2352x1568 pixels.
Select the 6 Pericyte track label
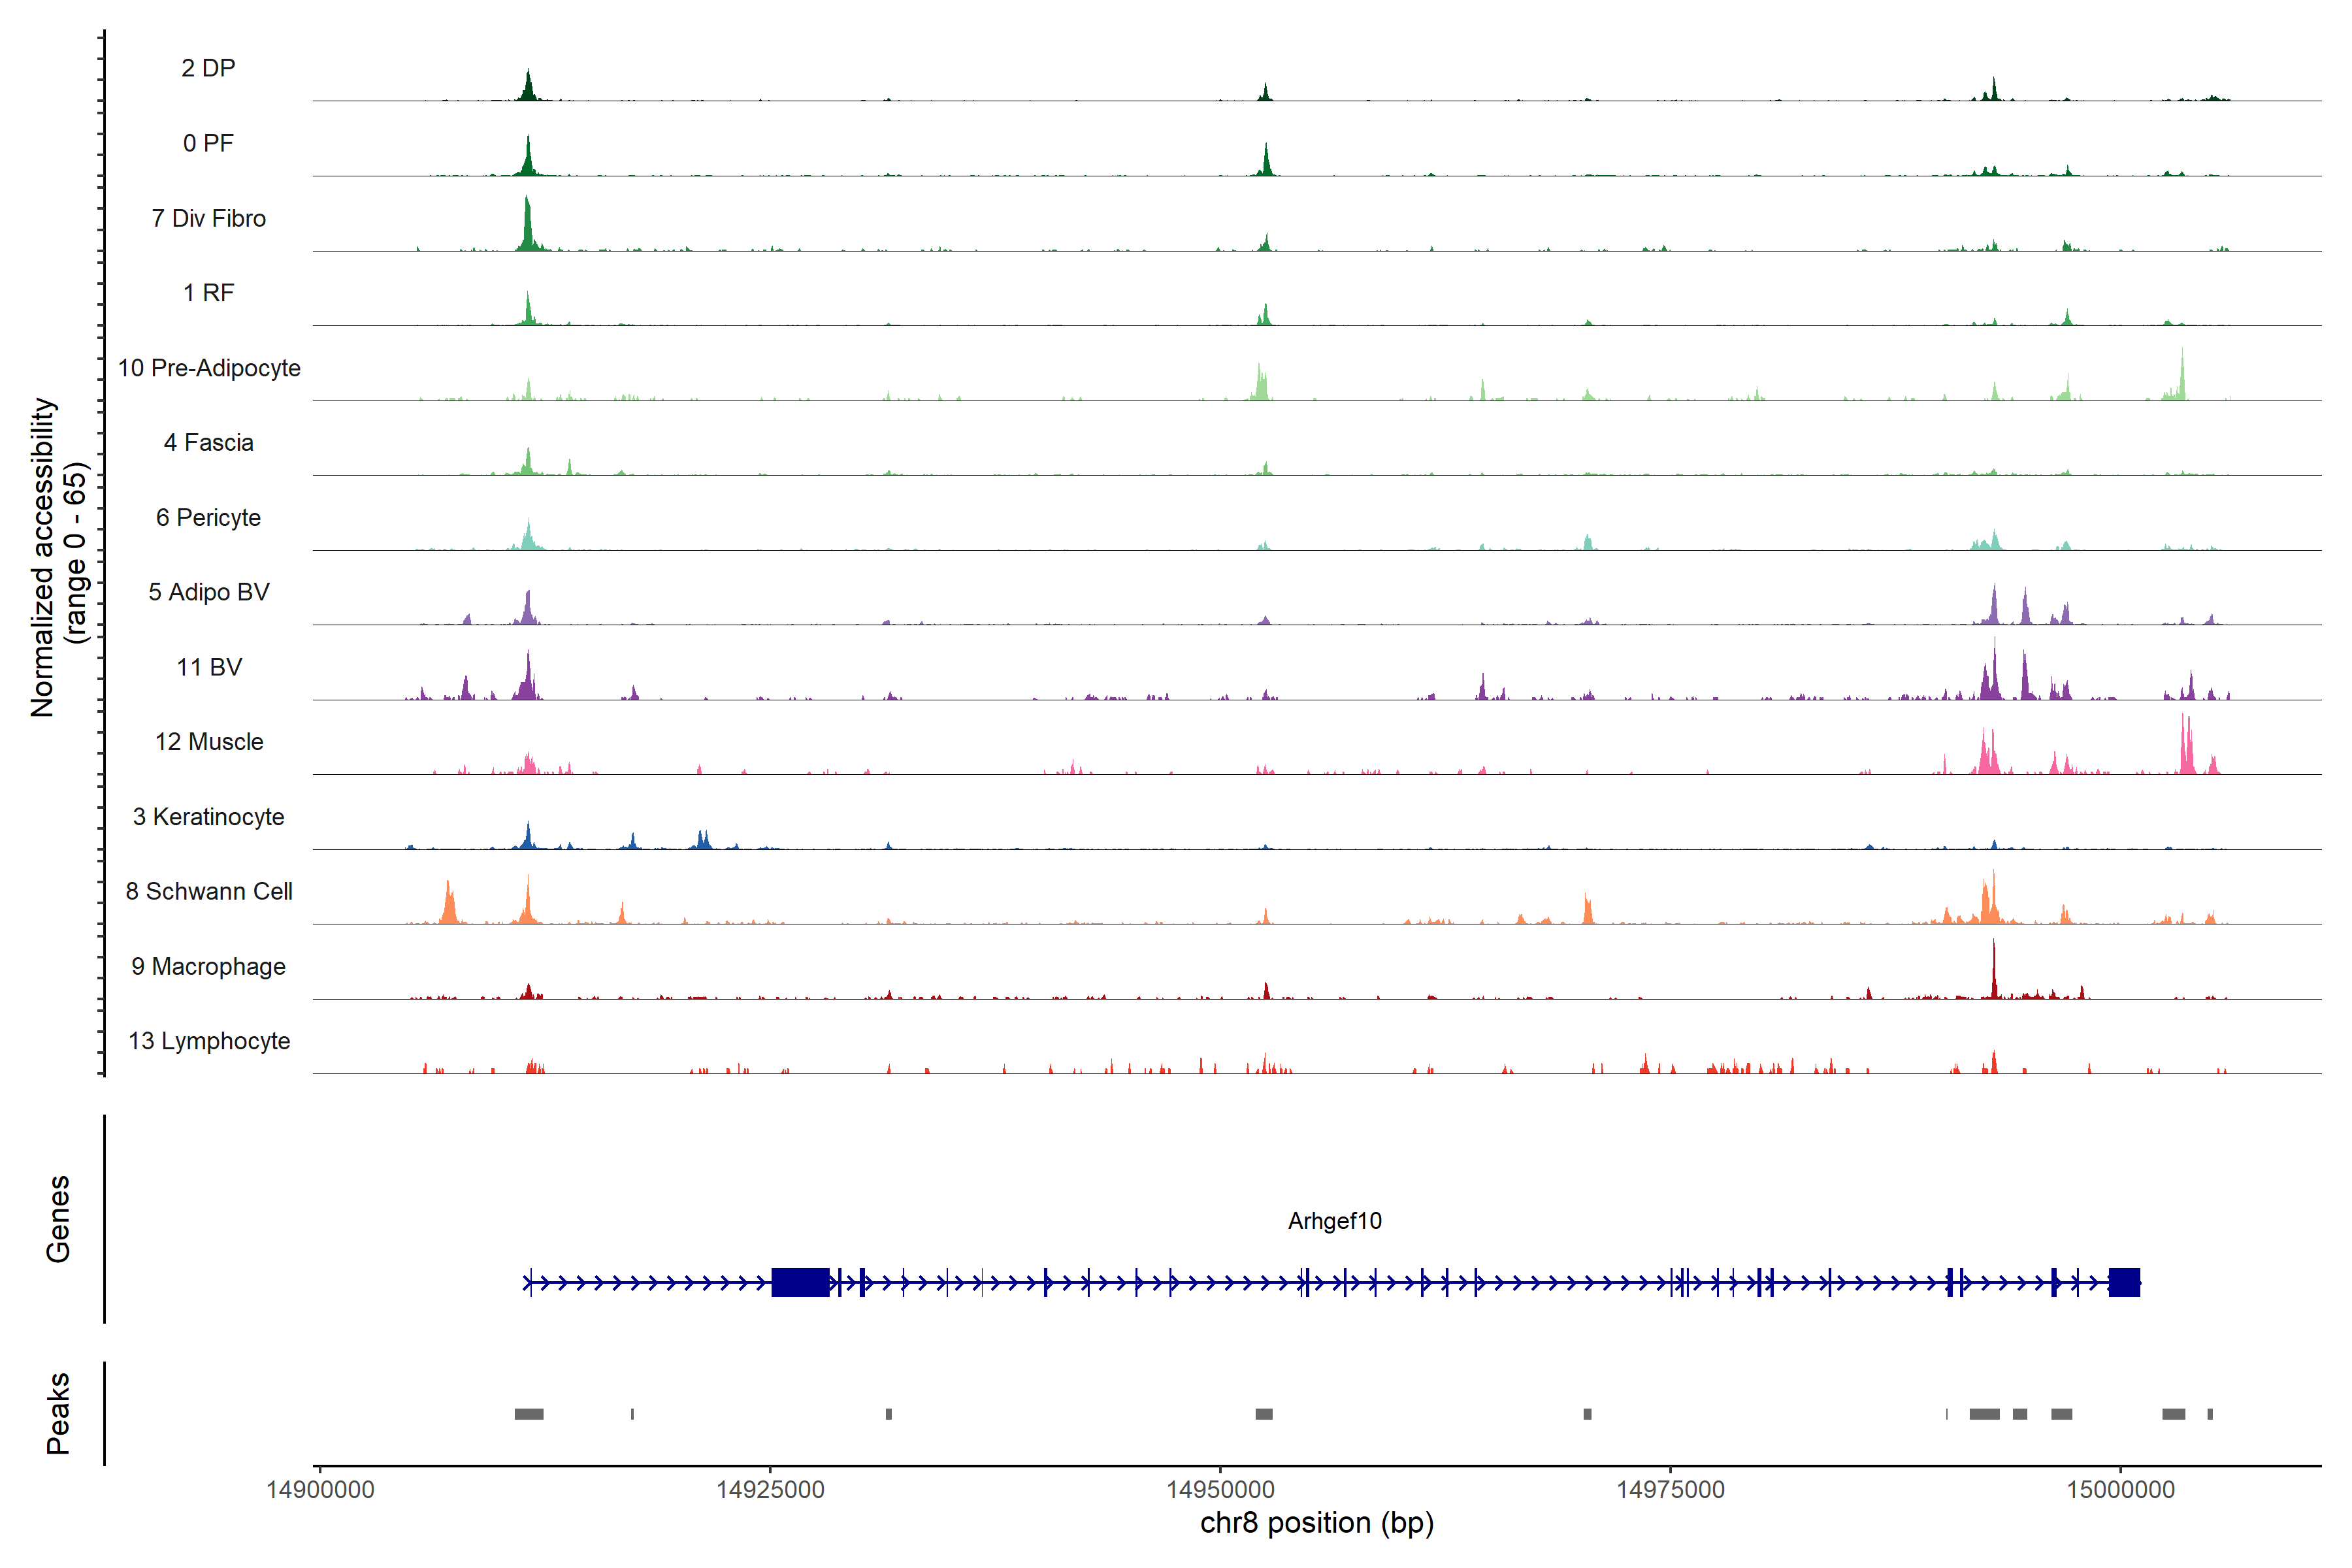coord(208,518)
